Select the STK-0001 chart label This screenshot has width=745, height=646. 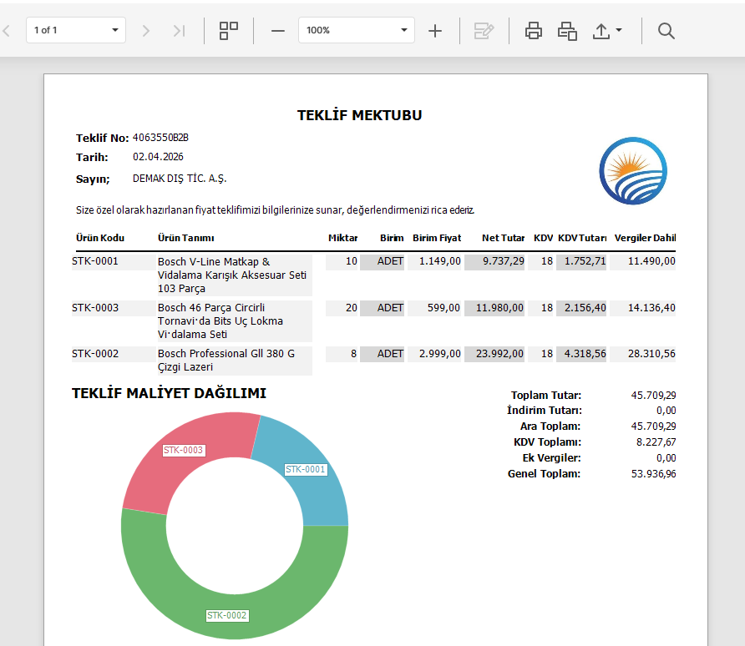coord(306,469)
